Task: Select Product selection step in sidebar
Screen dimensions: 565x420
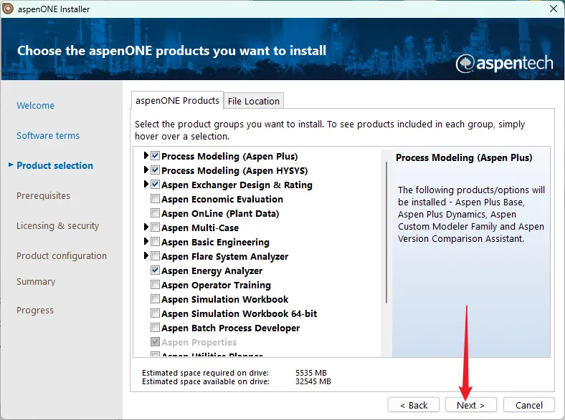Action: tap(54, 165)
